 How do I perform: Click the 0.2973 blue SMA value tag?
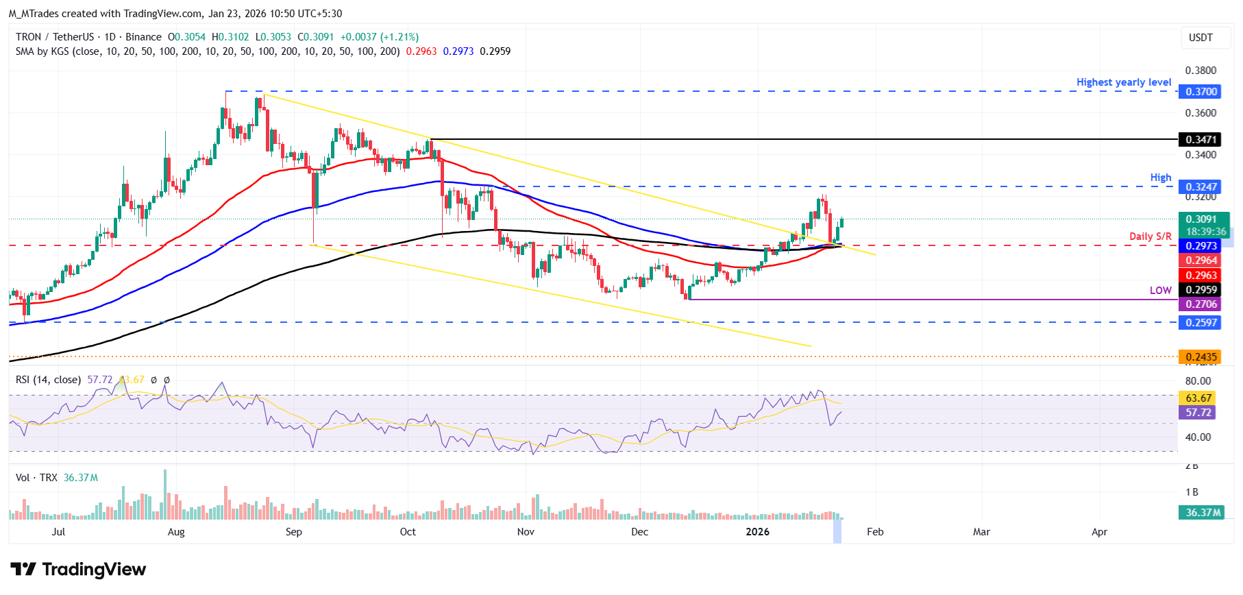tap(1199, 245)
